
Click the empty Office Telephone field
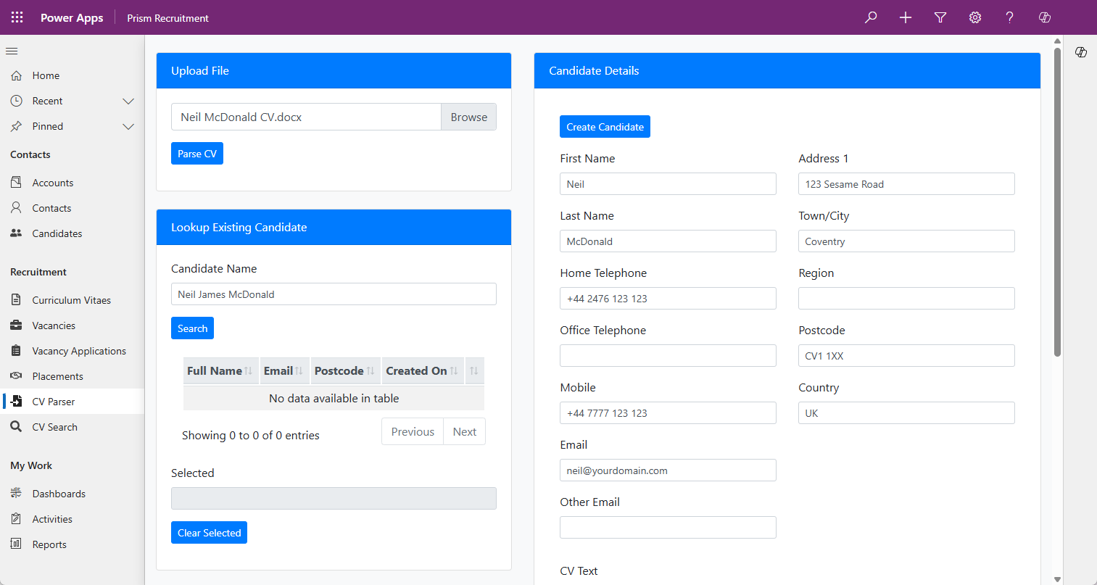click(668, 356)
